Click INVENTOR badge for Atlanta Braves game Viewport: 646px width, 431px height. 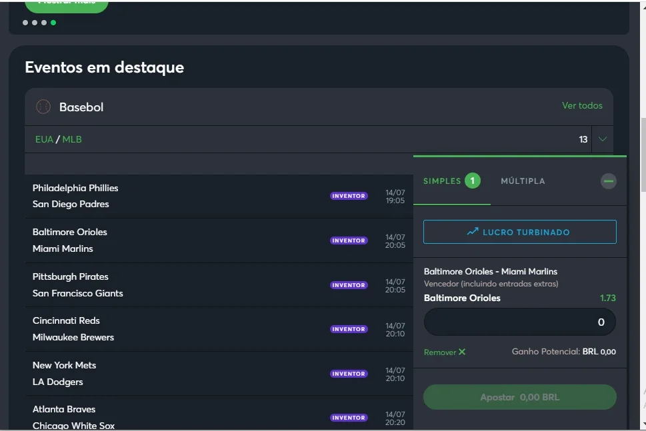pyautogui.click(x=349, y=418)
